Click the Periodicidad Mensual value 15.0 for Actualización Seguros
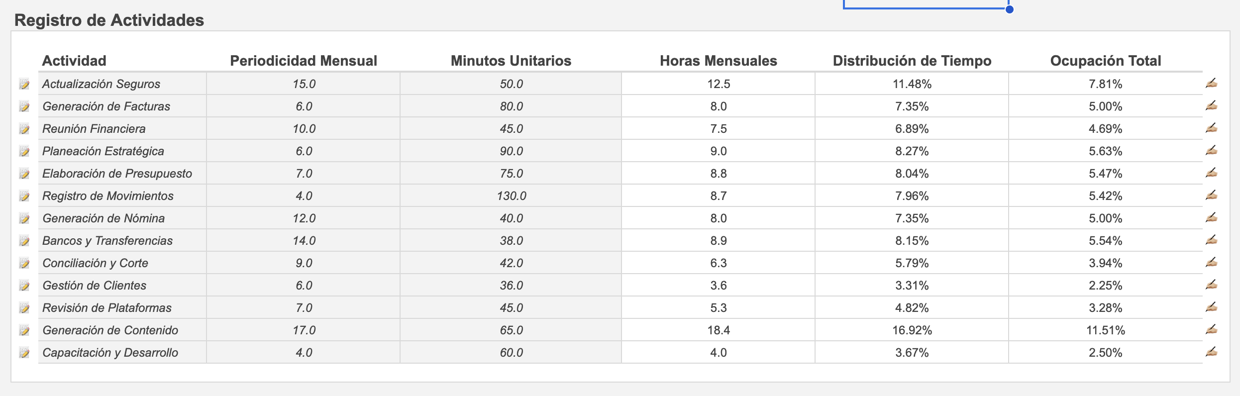1240x396 pixels. tap(304, 84)
